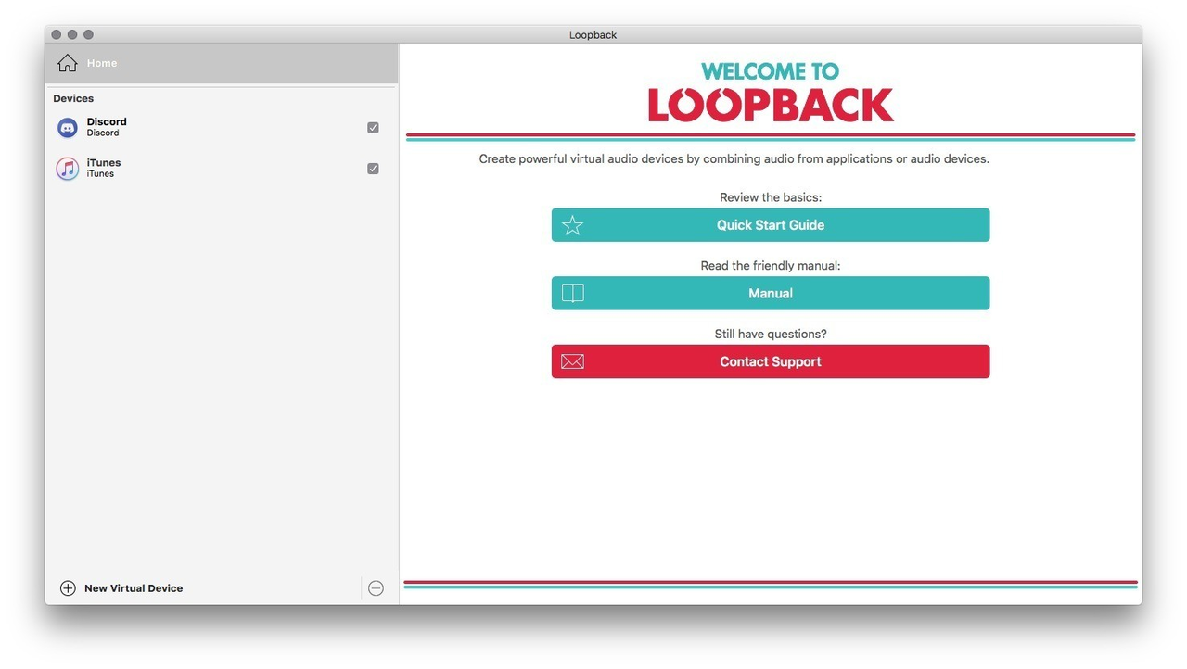
Task: Open the Quick Start Guide
Action: [771, 225]
